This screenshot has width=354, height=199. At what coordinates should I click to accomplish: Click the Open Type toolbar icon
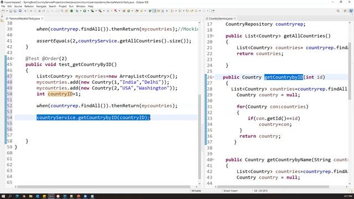(x=137, y=11)
